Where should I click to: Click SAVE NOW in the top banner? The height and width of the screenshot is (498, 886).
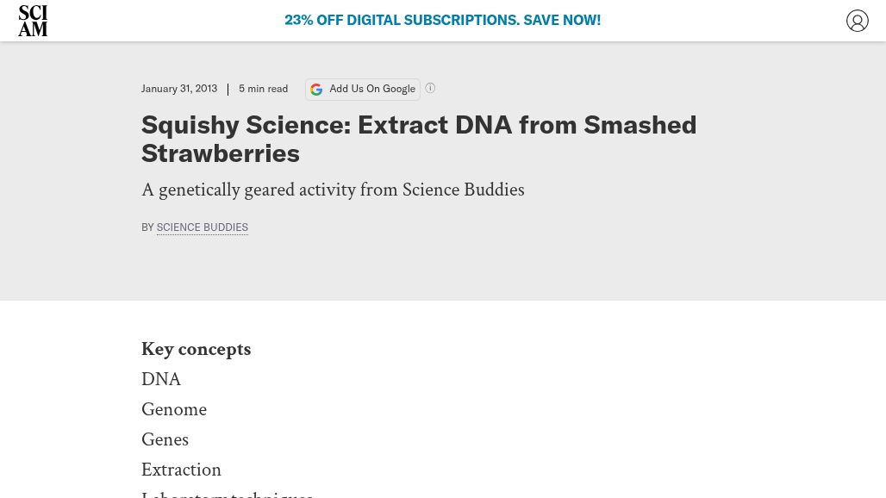(x=561, y=20)
